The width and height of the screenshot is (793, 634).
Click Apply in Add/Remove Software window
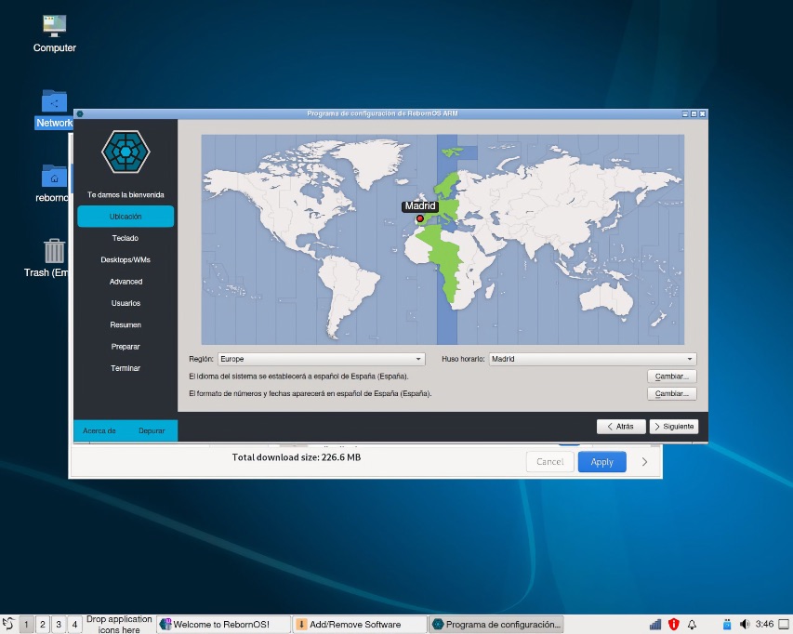pos(601,462)
